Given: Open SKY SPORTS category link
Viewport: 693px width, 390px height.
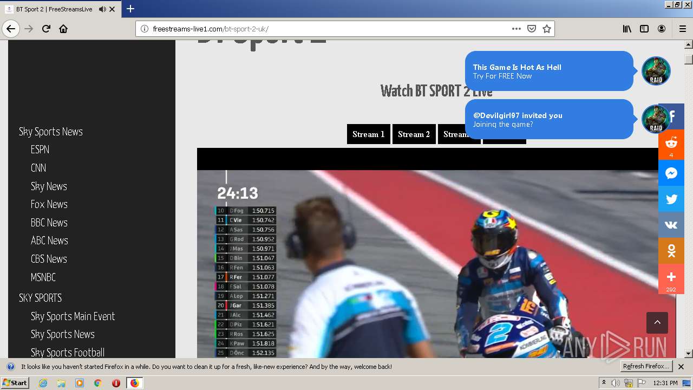Looking at the screenshot, I should point(41,298).
